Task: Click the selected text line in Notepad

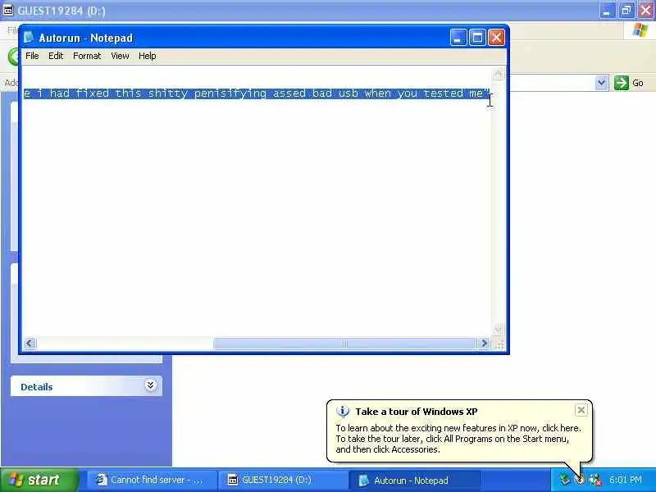Action: click(256, 93)
